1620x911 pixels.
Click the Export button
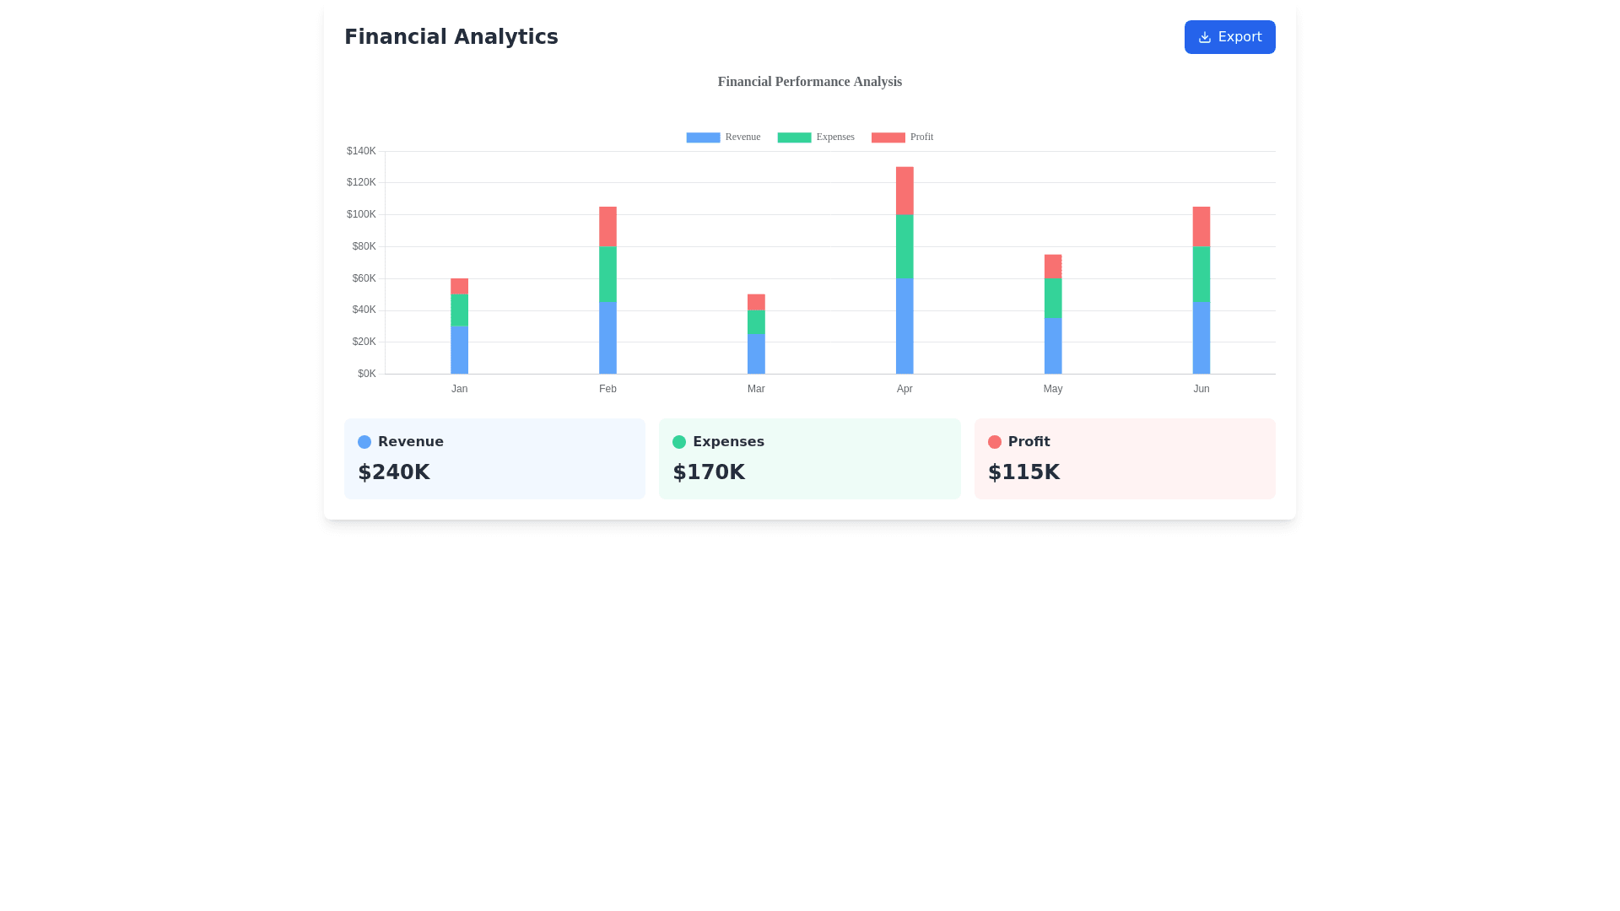1229,37
